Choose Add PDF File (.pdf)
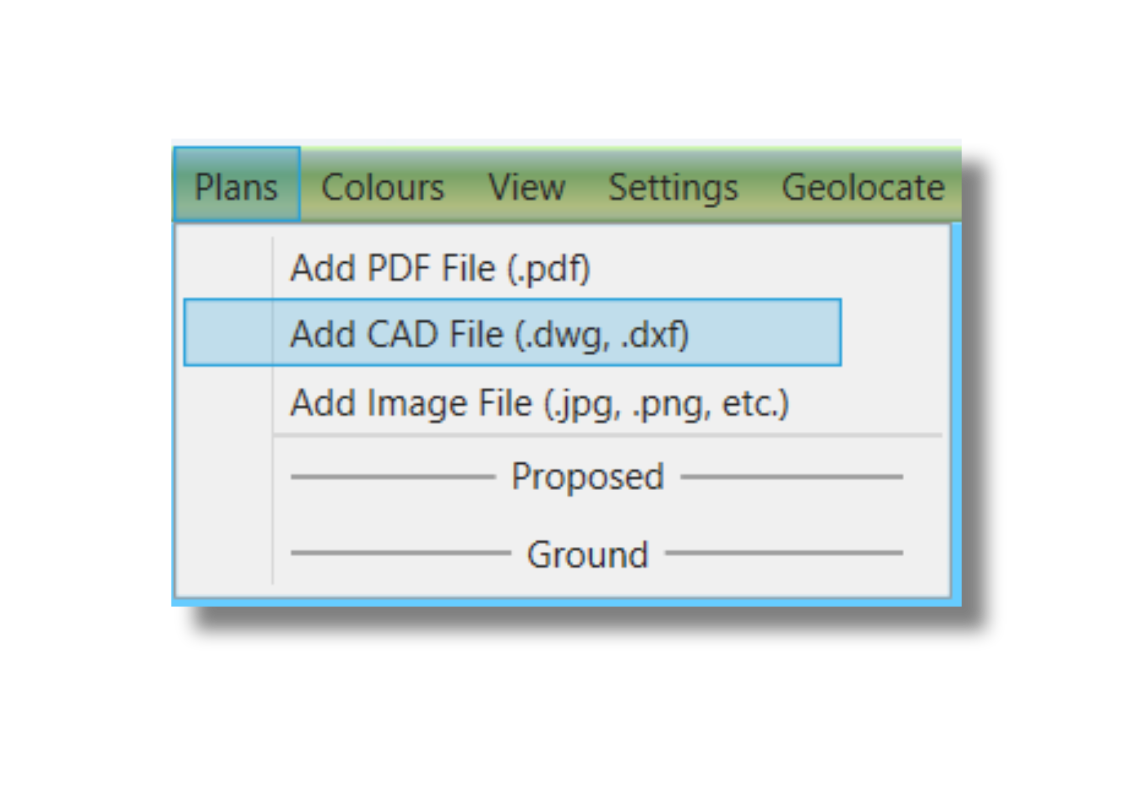 pyautogui.click(x=512, y=268)
